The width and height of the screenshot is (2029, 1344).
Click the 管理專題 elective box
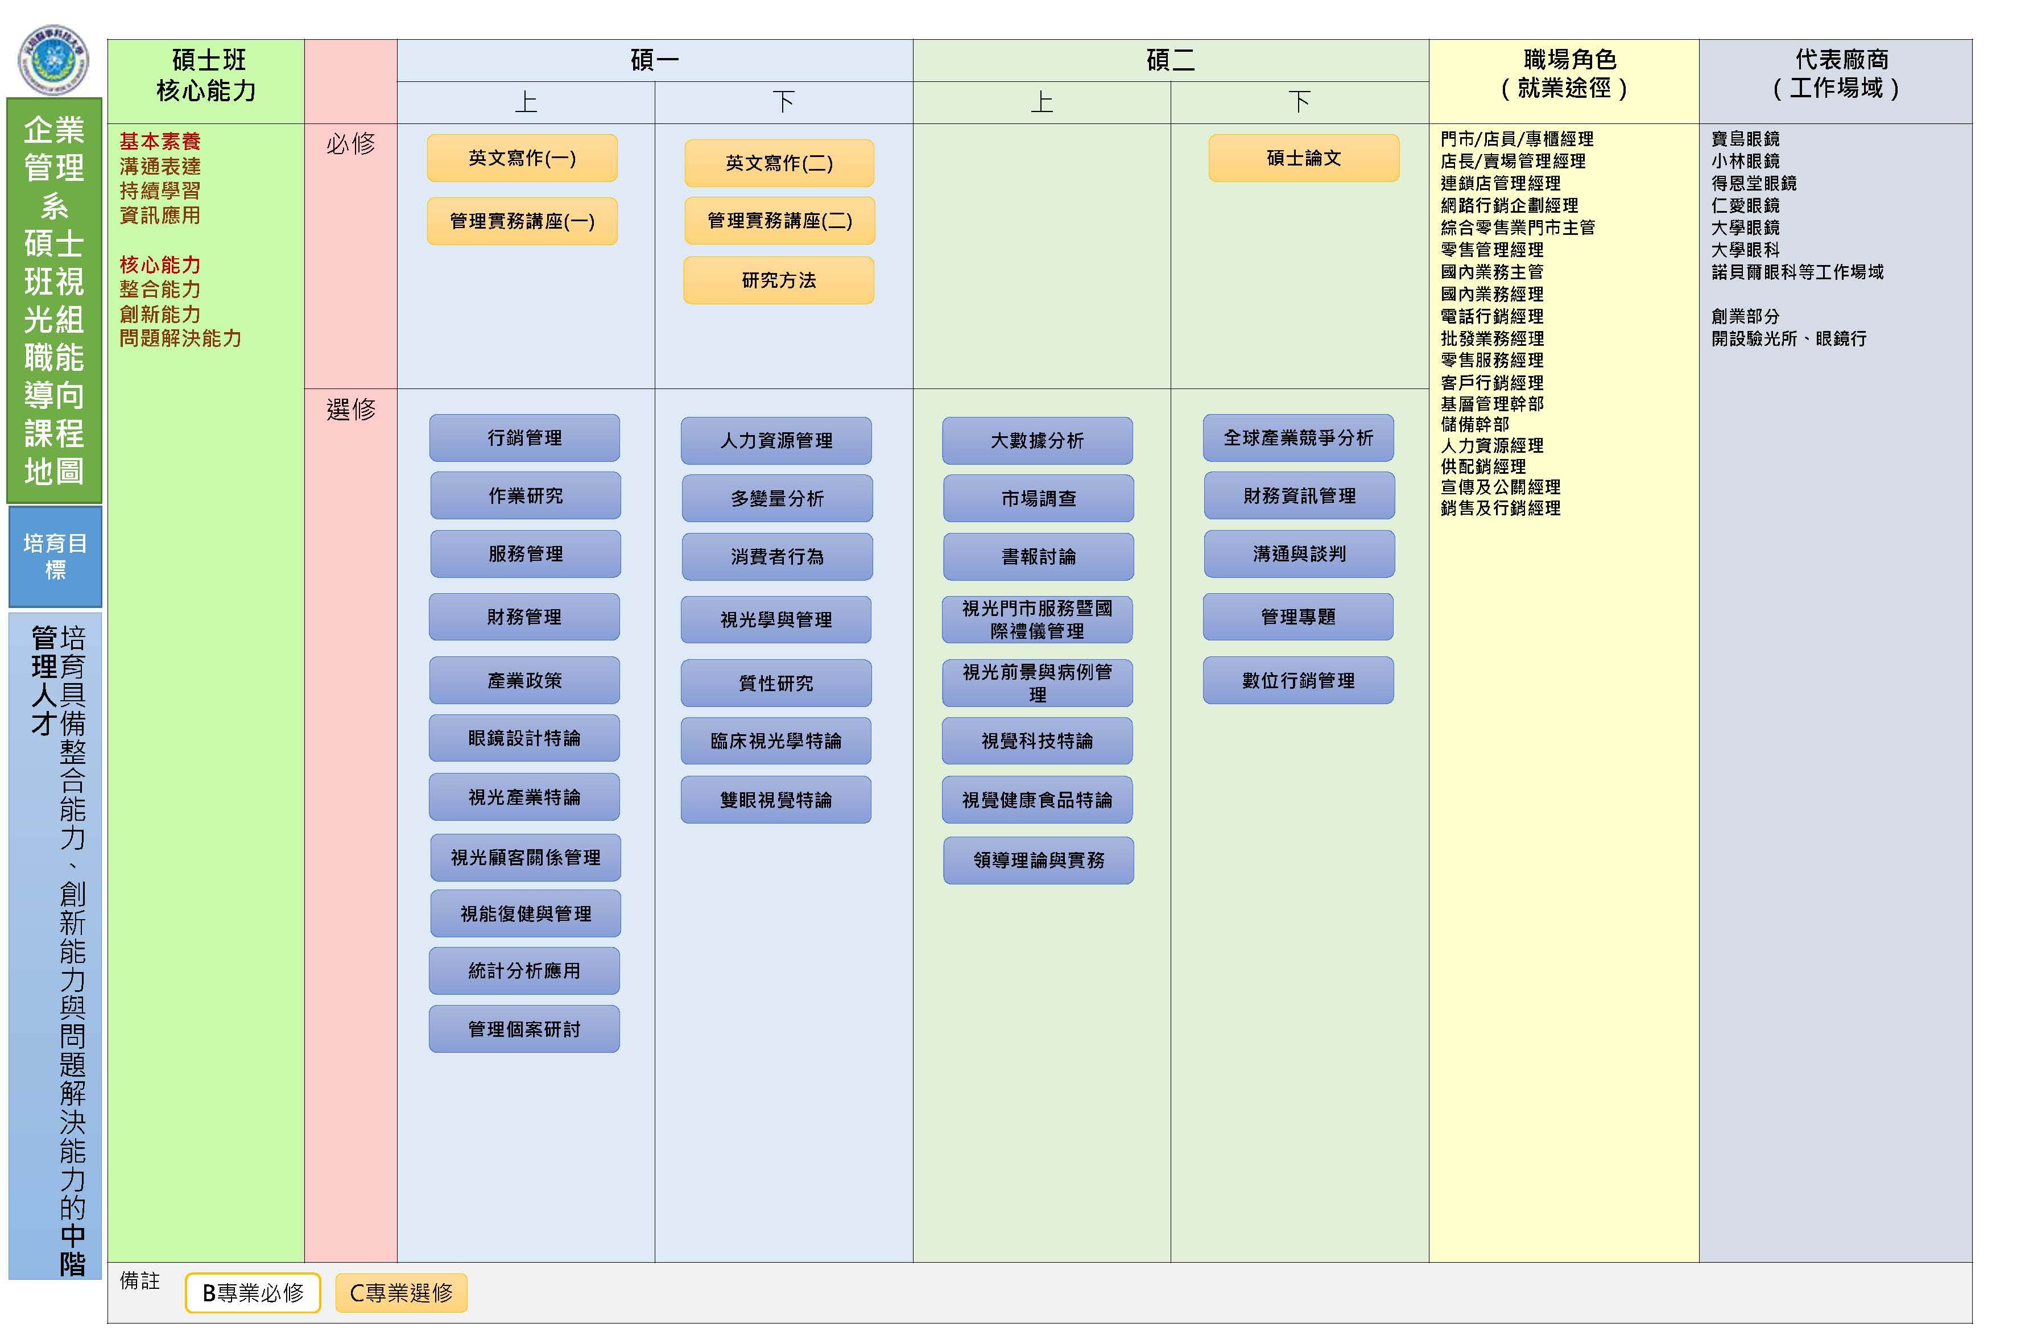pos(1299,617)
